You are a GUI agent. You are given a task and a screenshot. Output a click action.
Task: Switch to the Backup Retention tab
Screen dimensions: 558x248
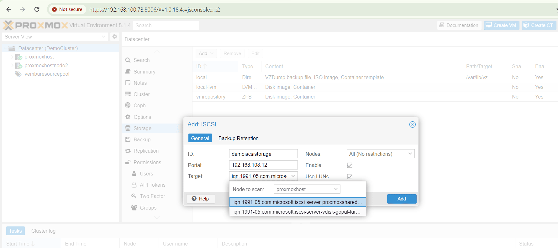point(238,138)
